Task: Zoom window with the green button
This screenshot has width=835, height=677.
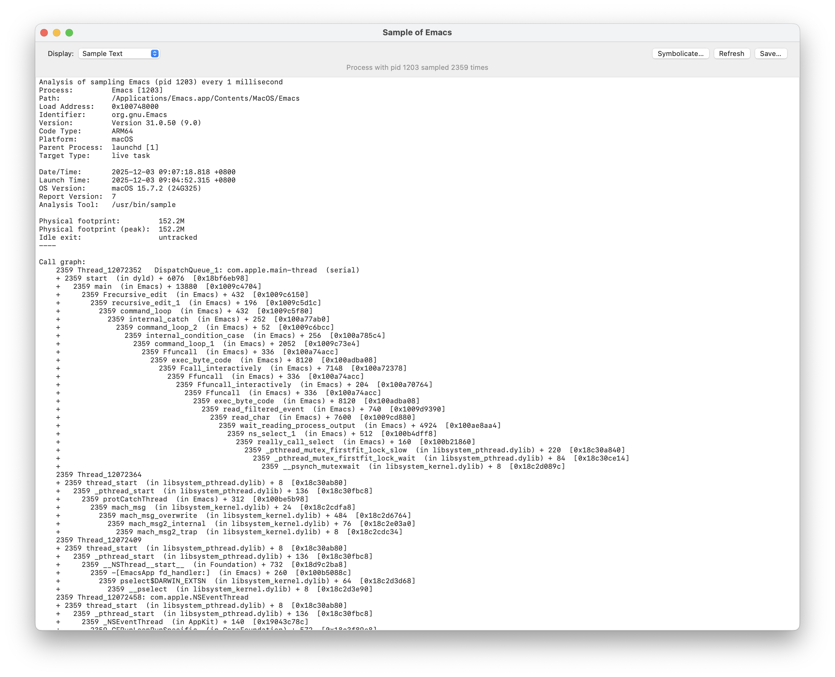Action: click(70, 33)
